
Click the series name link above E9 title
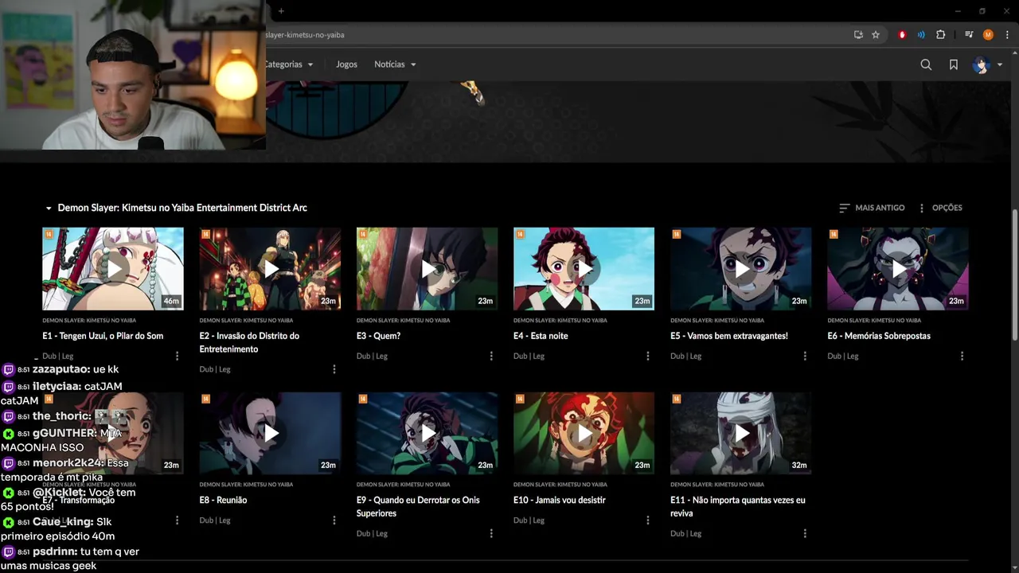pos(404,484)
